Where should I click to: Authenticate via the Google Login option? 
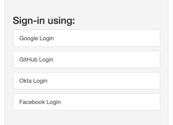click(x=87, y=38)
